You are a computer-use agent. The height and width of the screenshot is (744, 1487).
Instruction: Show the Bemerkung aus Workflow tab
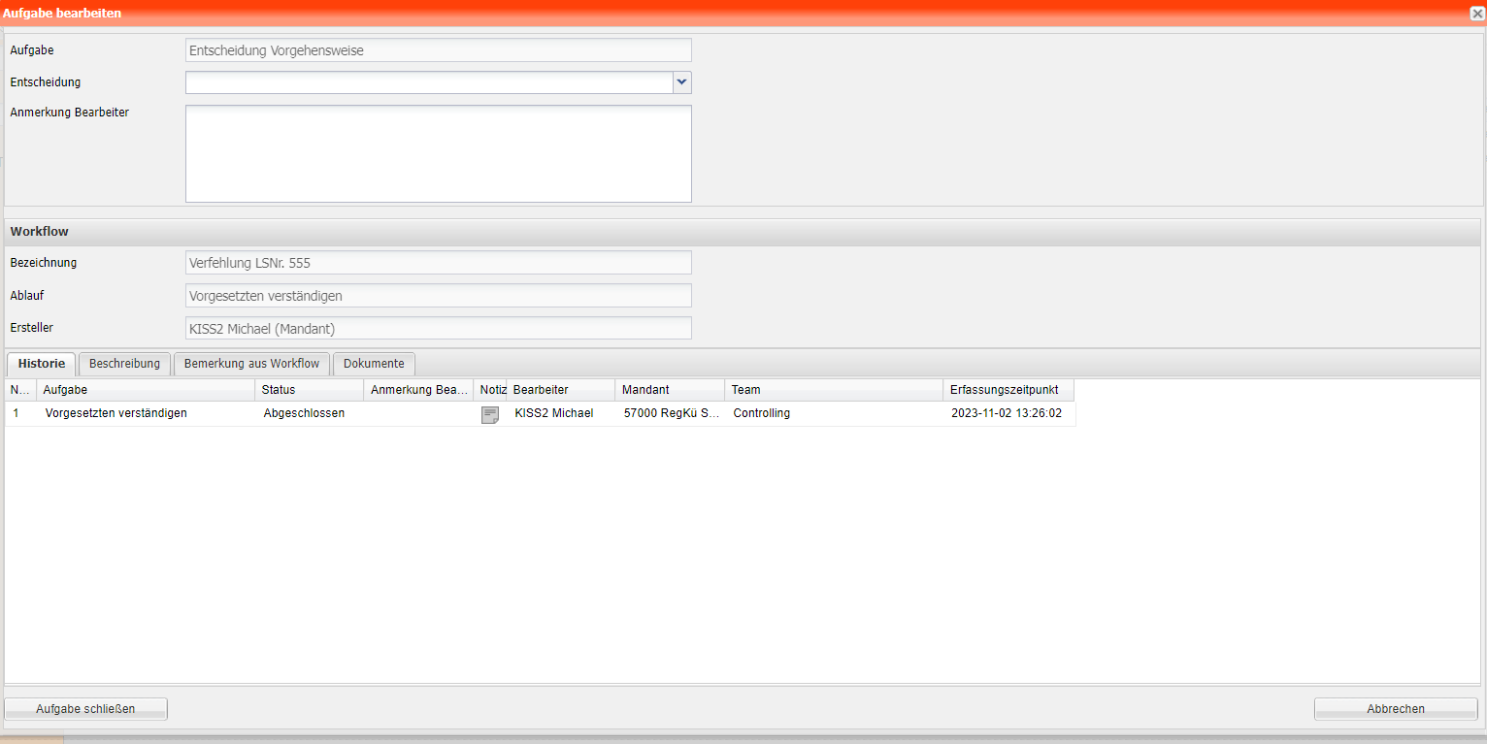[251, 364]
